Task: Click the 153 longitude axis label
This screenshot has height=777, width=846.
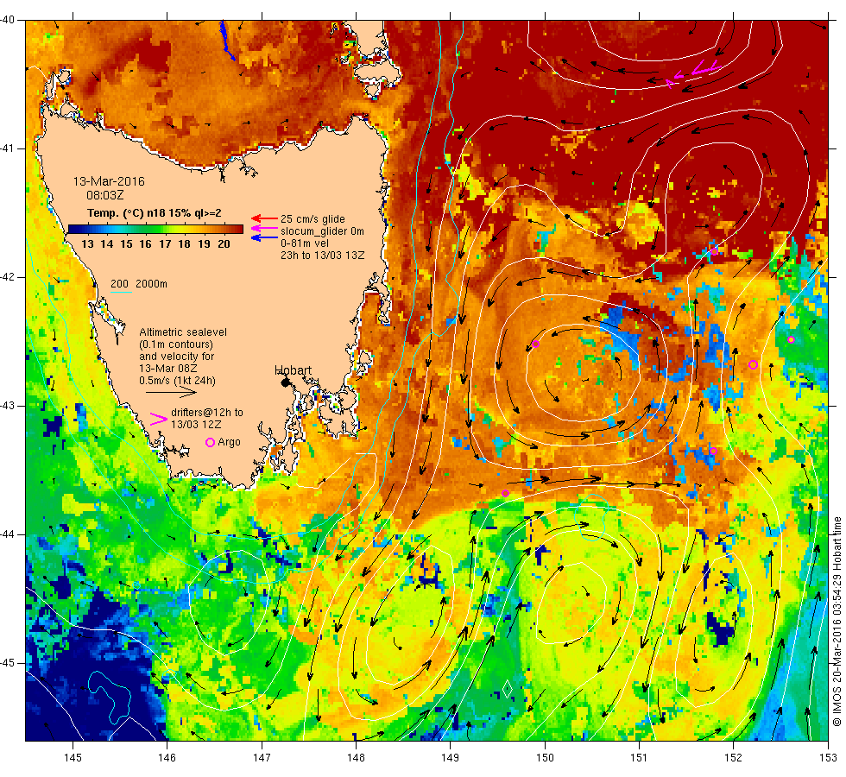Action: (828, 758)
